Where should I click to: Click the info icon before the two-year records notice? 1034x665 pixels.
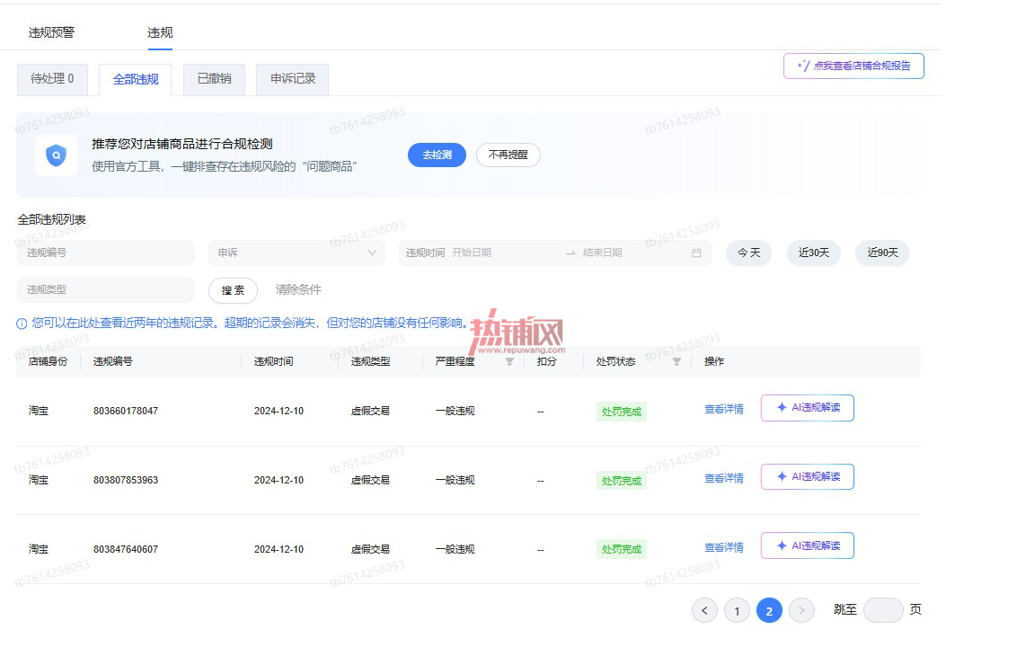pos(22,324)
